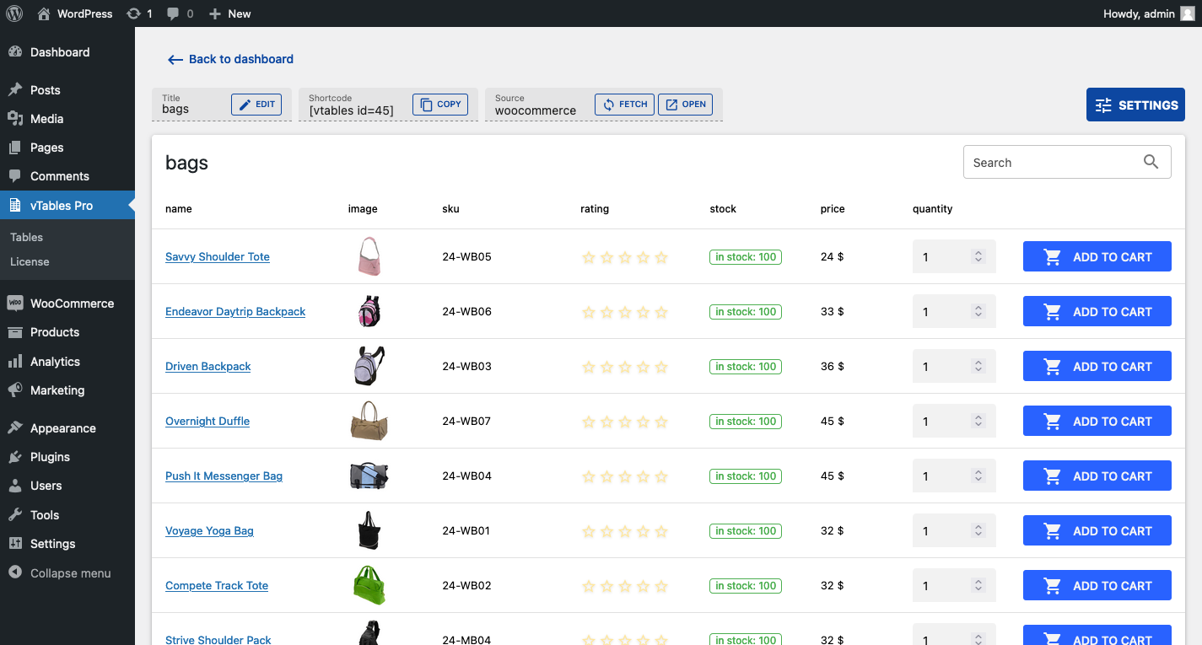
Task: Sort by the price column header
Action: (833, 209)
